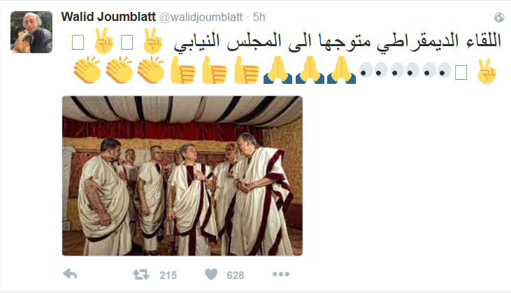Retweet this post using the retweet icon

point(141,274)
